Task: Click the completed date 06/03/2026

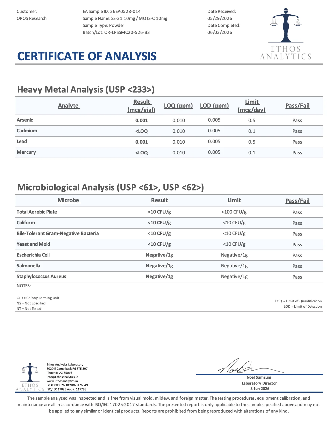Action: pos(220,32)
